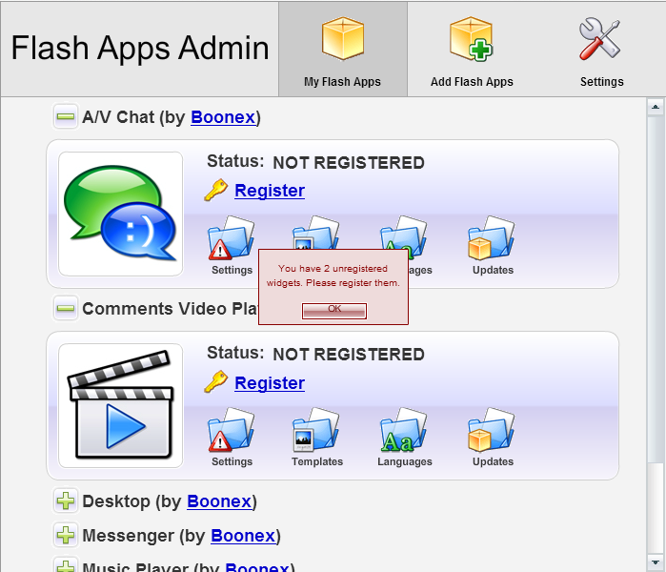Open the Settings tab with tools icon
This screenshot has width=666, height=572.
tap(601, 50)
